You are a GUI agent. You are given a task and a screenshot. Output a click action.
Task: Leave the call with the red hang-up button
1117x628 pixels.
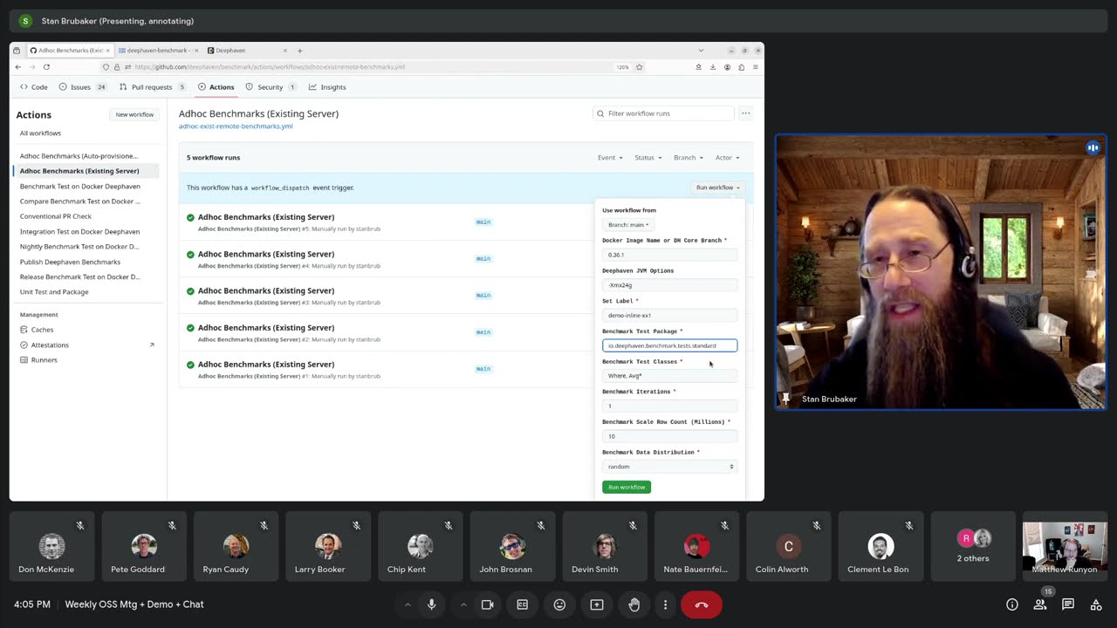[x=702, y=604]
